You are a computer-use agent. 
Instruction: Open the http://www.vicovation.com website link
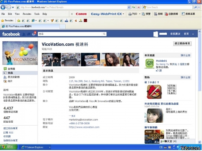[84, 127]
